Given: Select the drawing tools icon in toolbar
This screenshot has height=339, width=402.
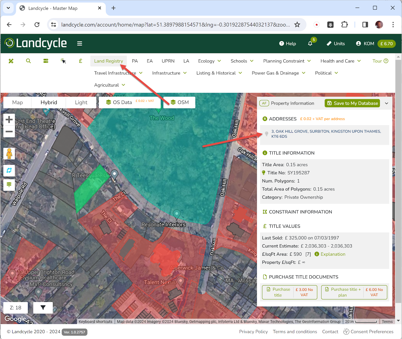Looking at the screenshot, I should pyautogui.click(x=11, y=61).
